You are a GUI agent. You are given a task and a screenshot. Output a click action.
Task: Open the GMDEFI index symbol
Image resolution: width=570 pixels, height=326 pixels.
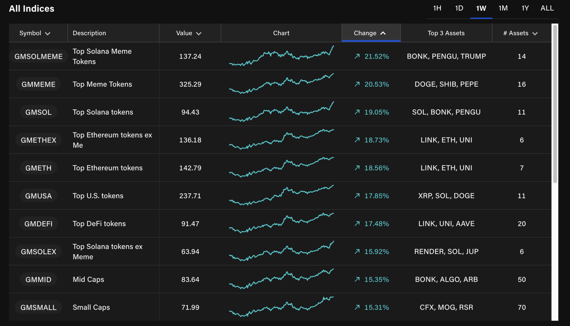(x=38, y=224)
